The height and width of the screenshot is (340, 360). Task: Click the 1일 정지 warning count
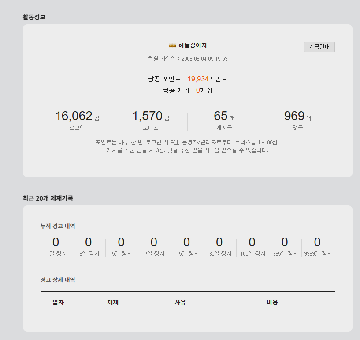click(56, 242)
